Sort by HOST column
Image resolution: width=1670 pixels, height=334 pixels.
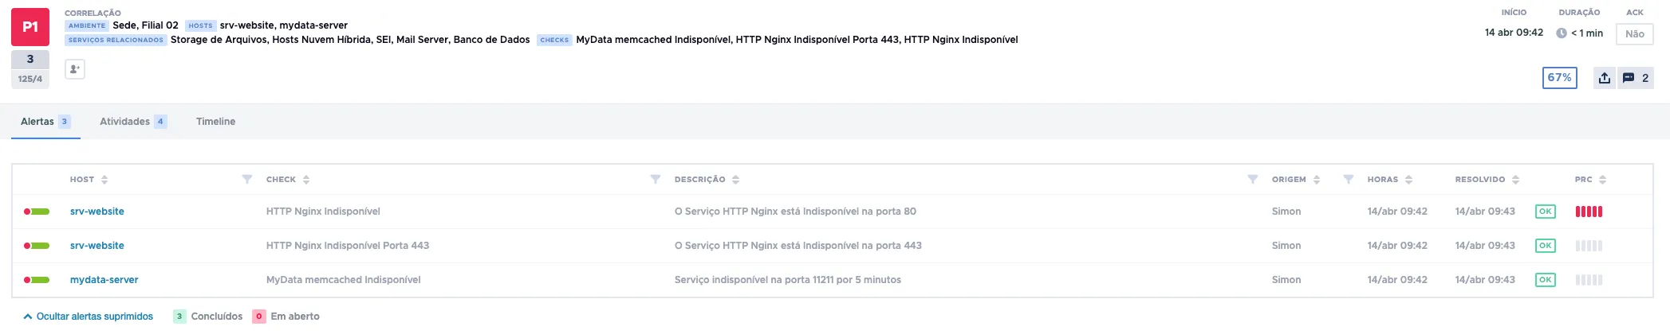point(104,180)
